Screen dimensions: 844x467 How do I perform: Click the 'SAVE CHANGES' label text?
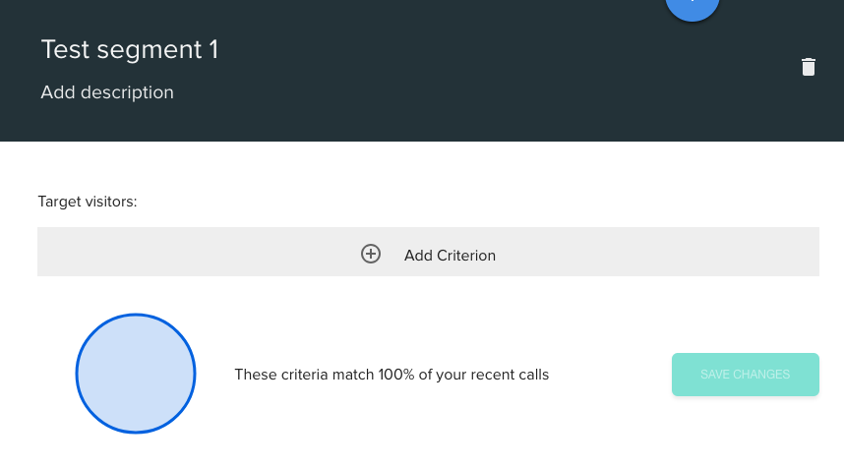[745, 375]
